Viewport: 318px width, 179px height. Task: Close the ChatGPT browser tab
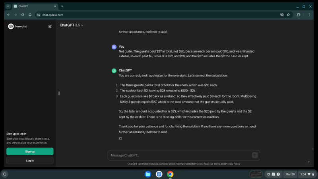tap(55, 6)
